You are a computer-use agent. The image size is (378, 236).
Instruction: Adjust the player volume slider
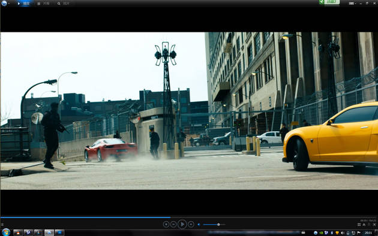214,225
